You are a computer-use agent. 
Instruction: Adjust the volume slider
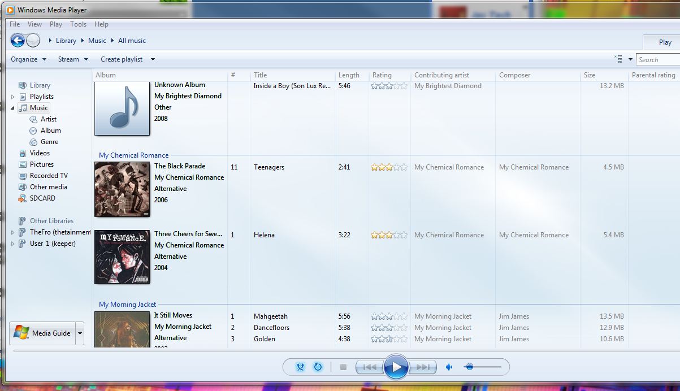[x=482, y=367]
